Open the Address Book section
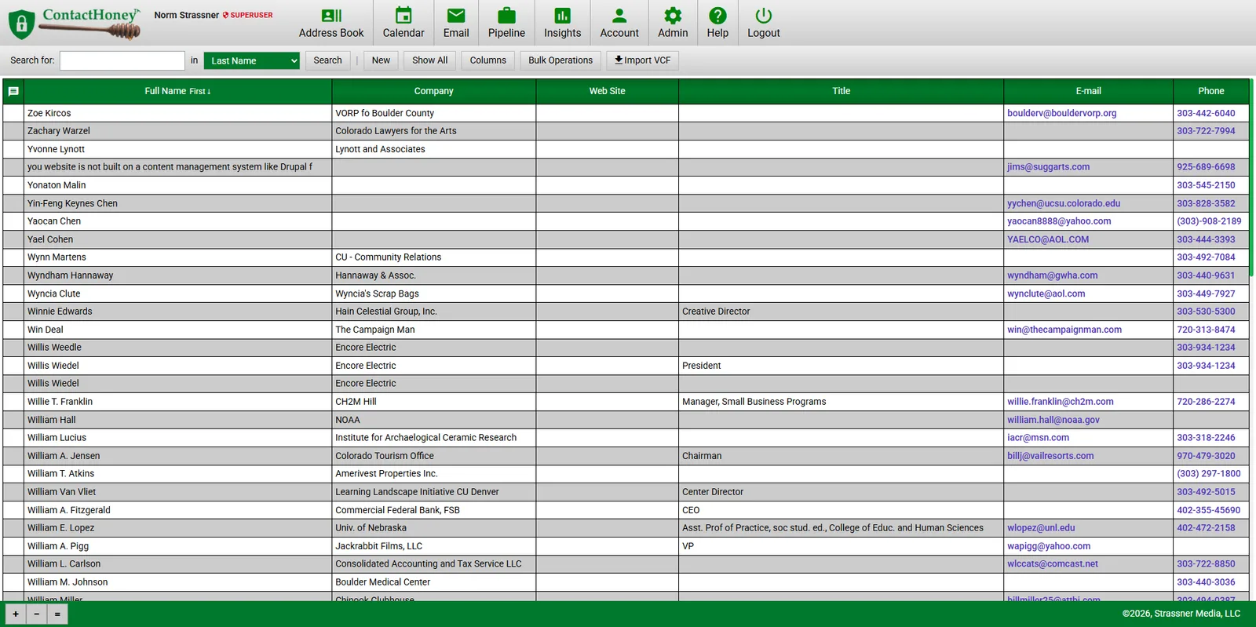Viewport: 1256px width, 627px height. tap(330, 23)
